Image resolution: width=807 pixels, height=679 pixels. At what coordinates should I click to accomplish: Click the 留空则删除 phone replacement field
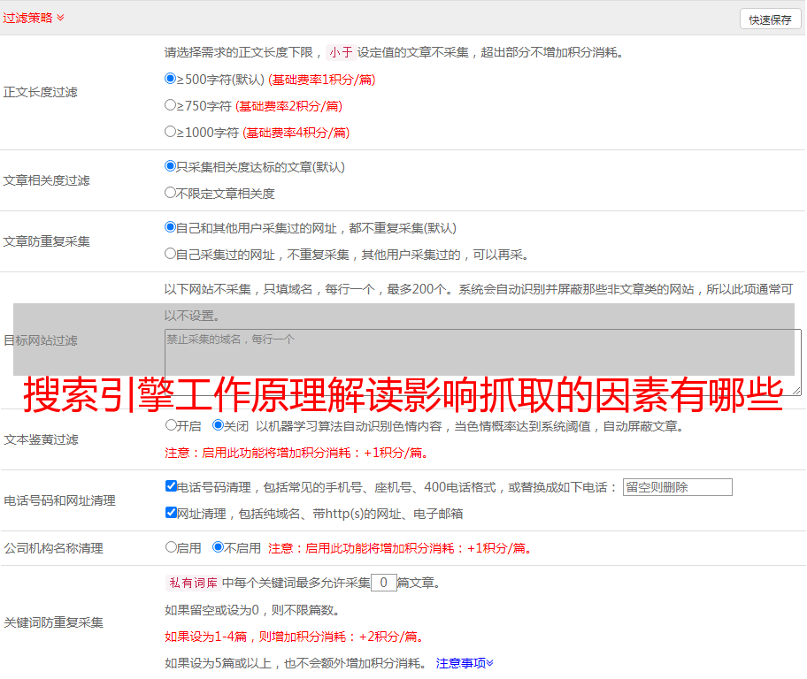(677, 487)
